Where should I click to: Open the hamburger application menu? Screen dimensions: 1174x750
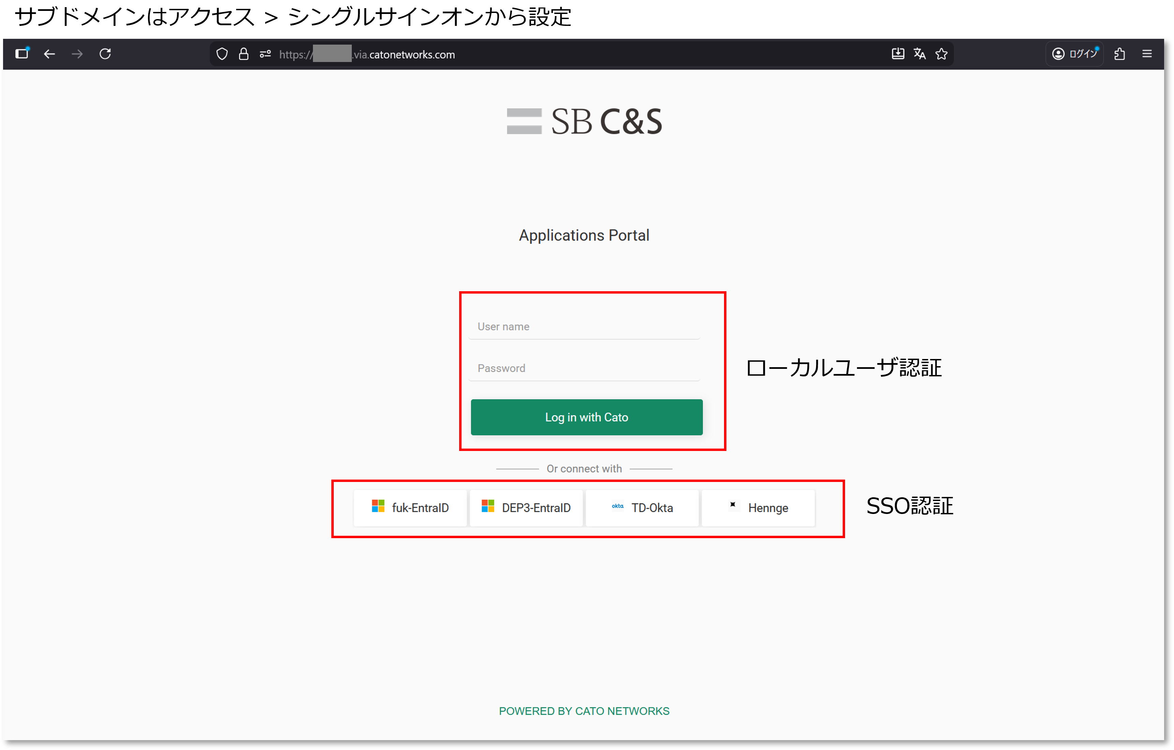coord(1148,53)
